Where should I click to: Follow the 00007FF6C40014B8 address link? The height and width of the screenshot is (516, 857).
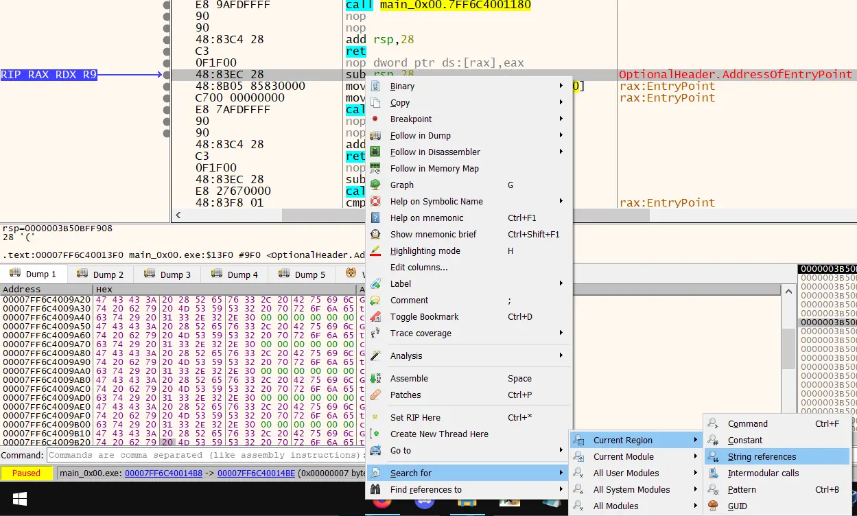163,473
